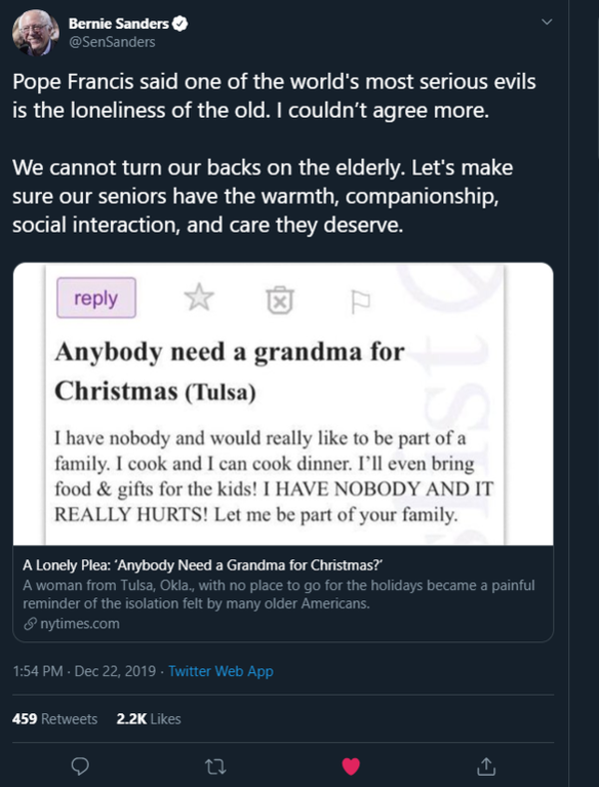Click the delete hide icon in ad

281,299
